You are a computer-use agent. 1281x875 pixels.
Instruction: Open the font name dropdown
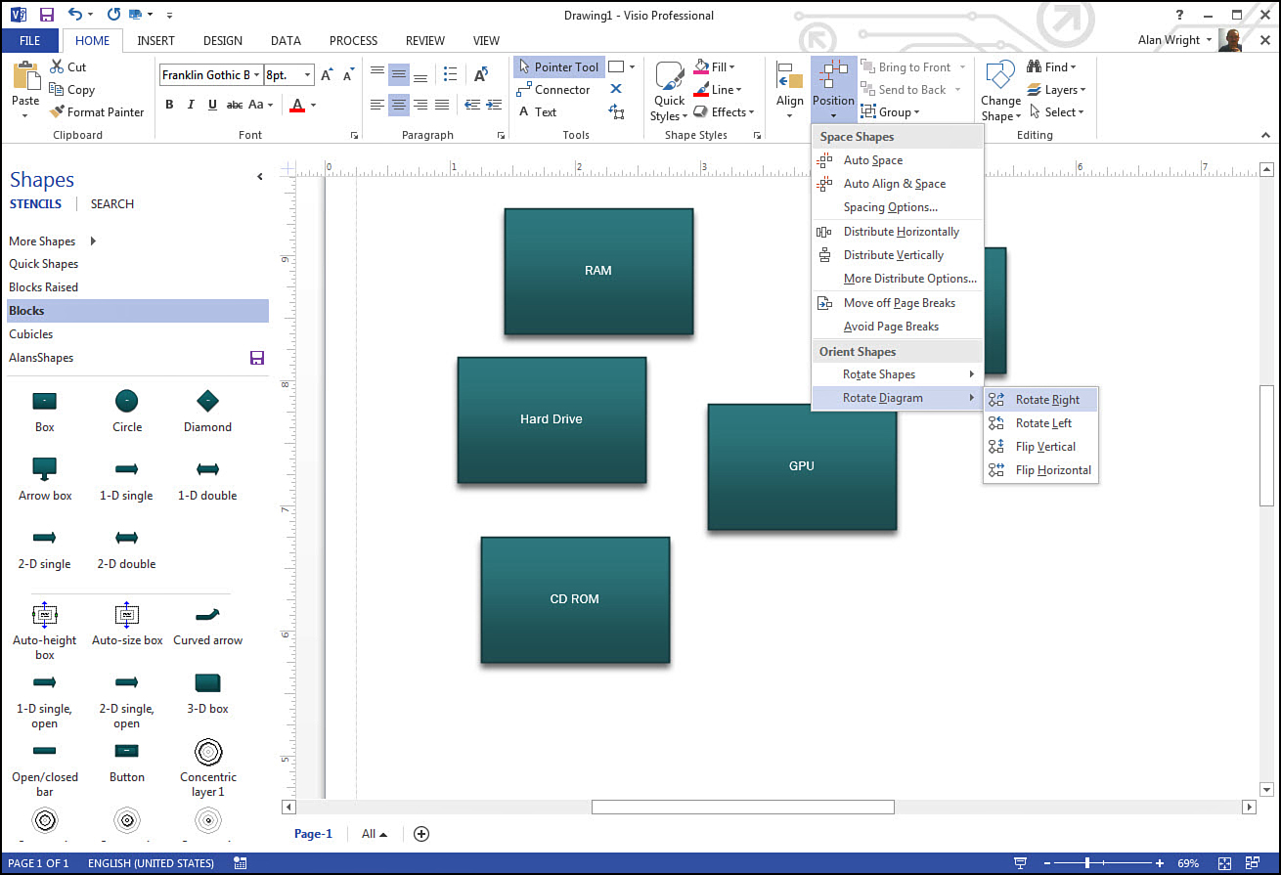(257, 75)
